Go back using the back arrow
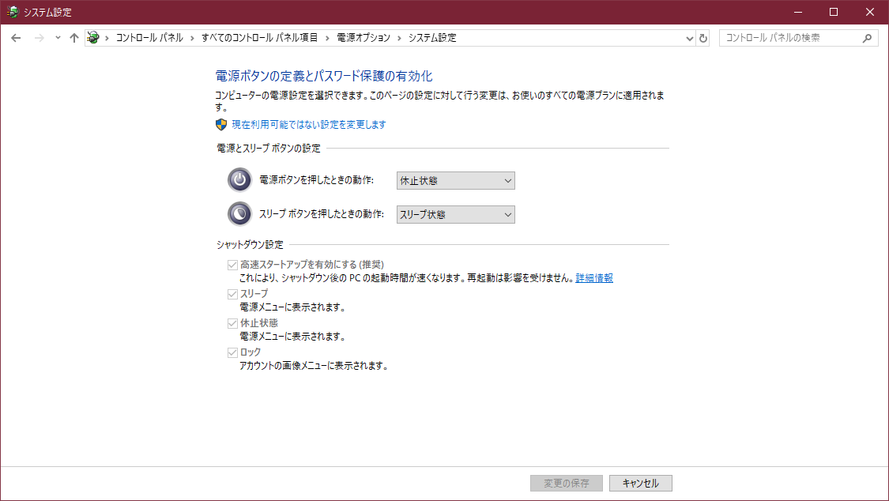The width and height of the screenshot is (889, 501). pos(16,38)
